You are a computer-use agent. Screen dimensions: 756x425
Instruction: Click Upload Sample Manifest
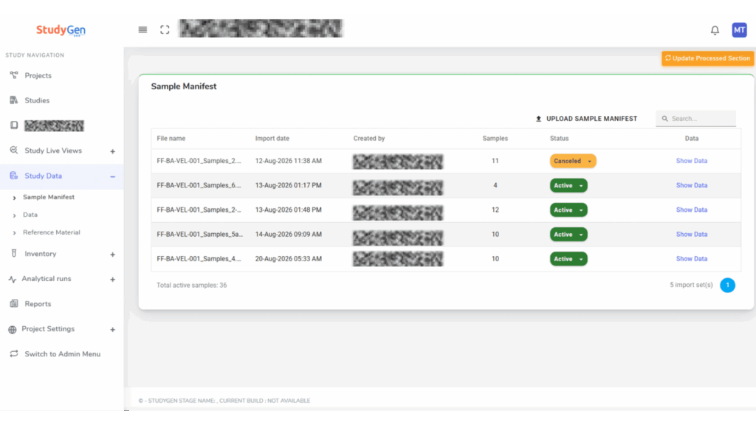click(586, 119)
